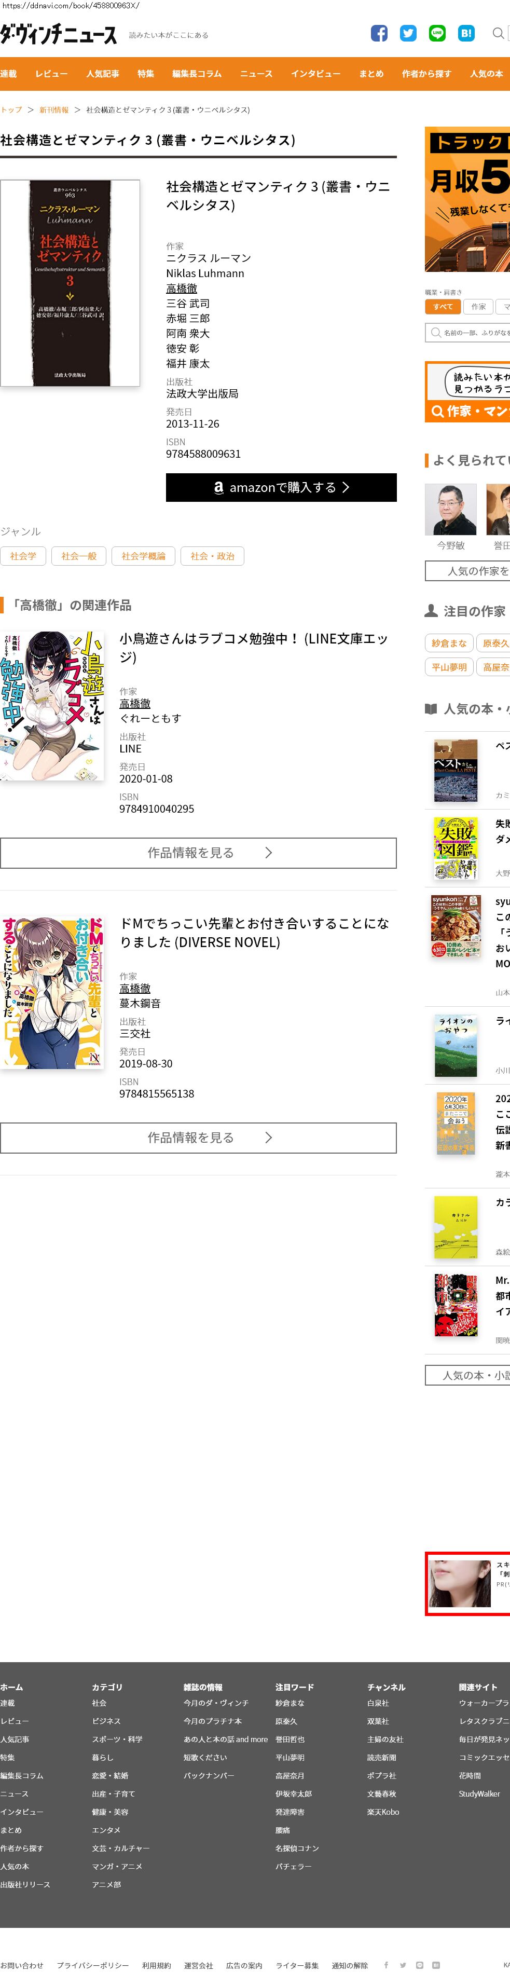Open 作品情報を見る for 小鳥遊さんはラブコメ勉強中

(x=198, y=853)
